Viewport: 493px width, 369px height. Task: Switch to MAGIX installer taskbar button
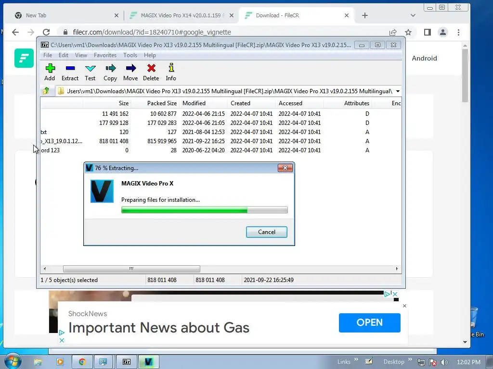click(148, 362)
